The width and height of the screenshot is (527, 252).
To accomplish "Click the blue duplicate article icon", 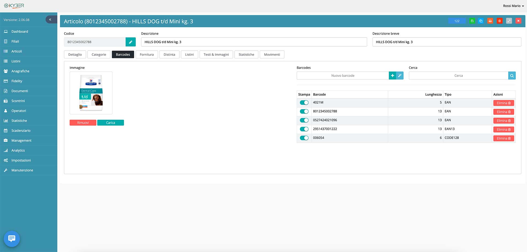I will pos(481,21).
